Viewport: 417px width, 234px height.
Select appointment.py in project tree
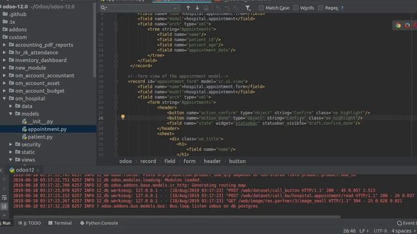click(47, 129)
